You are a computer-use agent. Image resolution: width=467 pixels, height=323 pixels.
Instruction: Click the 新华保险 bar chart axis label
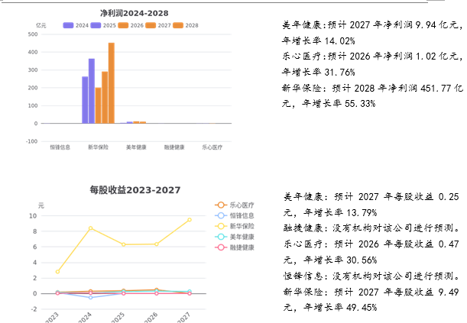[98, 147]
